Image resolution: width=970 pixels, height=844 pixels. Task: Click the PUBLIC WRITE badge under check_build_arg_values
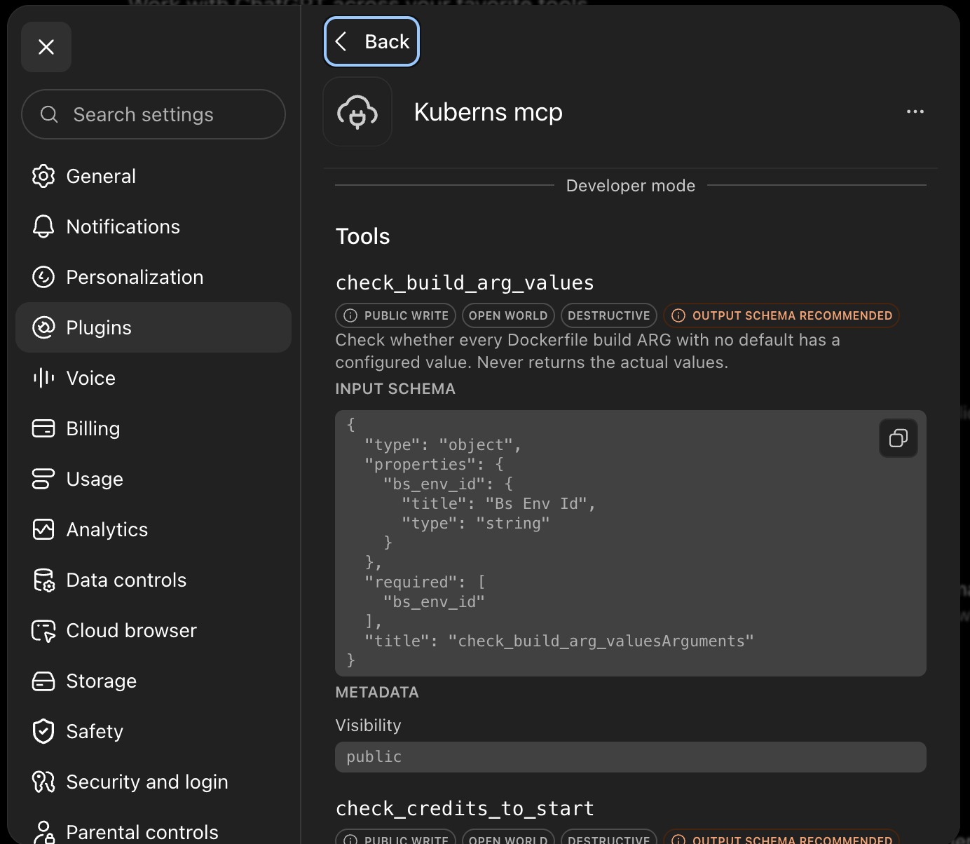tap(396, 315)
